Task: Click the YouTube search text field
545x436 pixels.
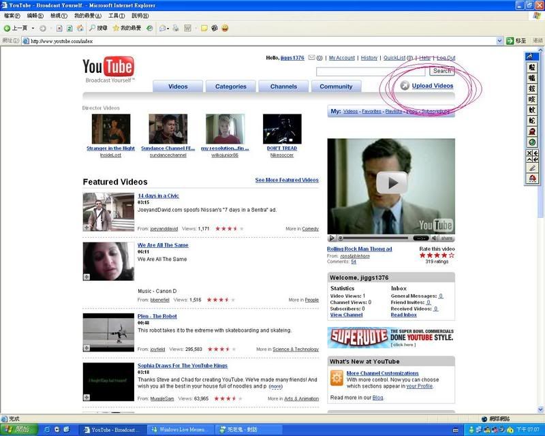Action: pyautogui.click(x=371, y=72)
